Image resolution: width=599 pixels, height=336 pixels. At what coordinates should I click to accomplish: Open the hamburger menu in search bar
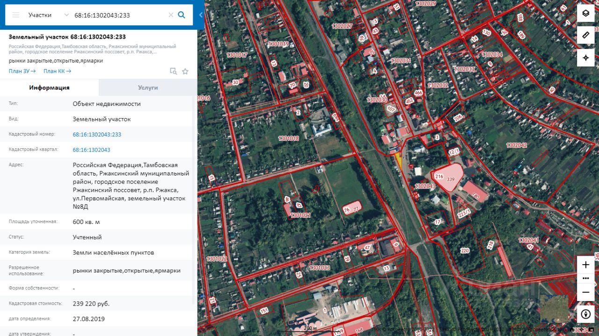coord(16,15)
